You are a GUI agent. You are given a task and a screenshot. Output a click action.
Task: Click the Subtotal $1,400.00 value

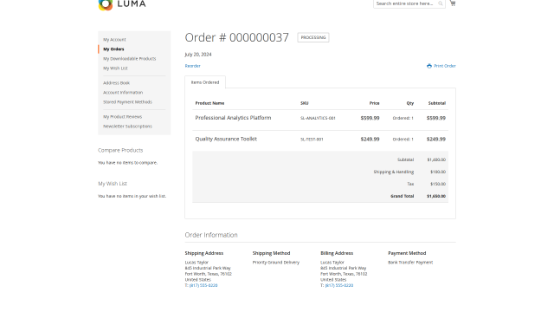[436, 159]
